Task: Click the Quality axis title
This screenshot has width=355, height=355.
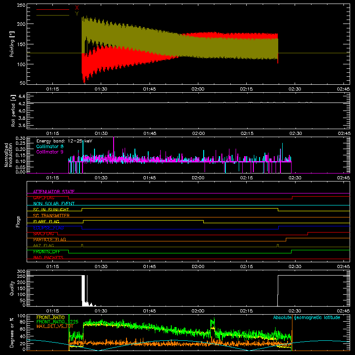Action: [12, 288]
